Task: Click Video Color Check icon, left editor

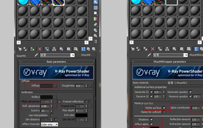Action: (x=95, y=19)
